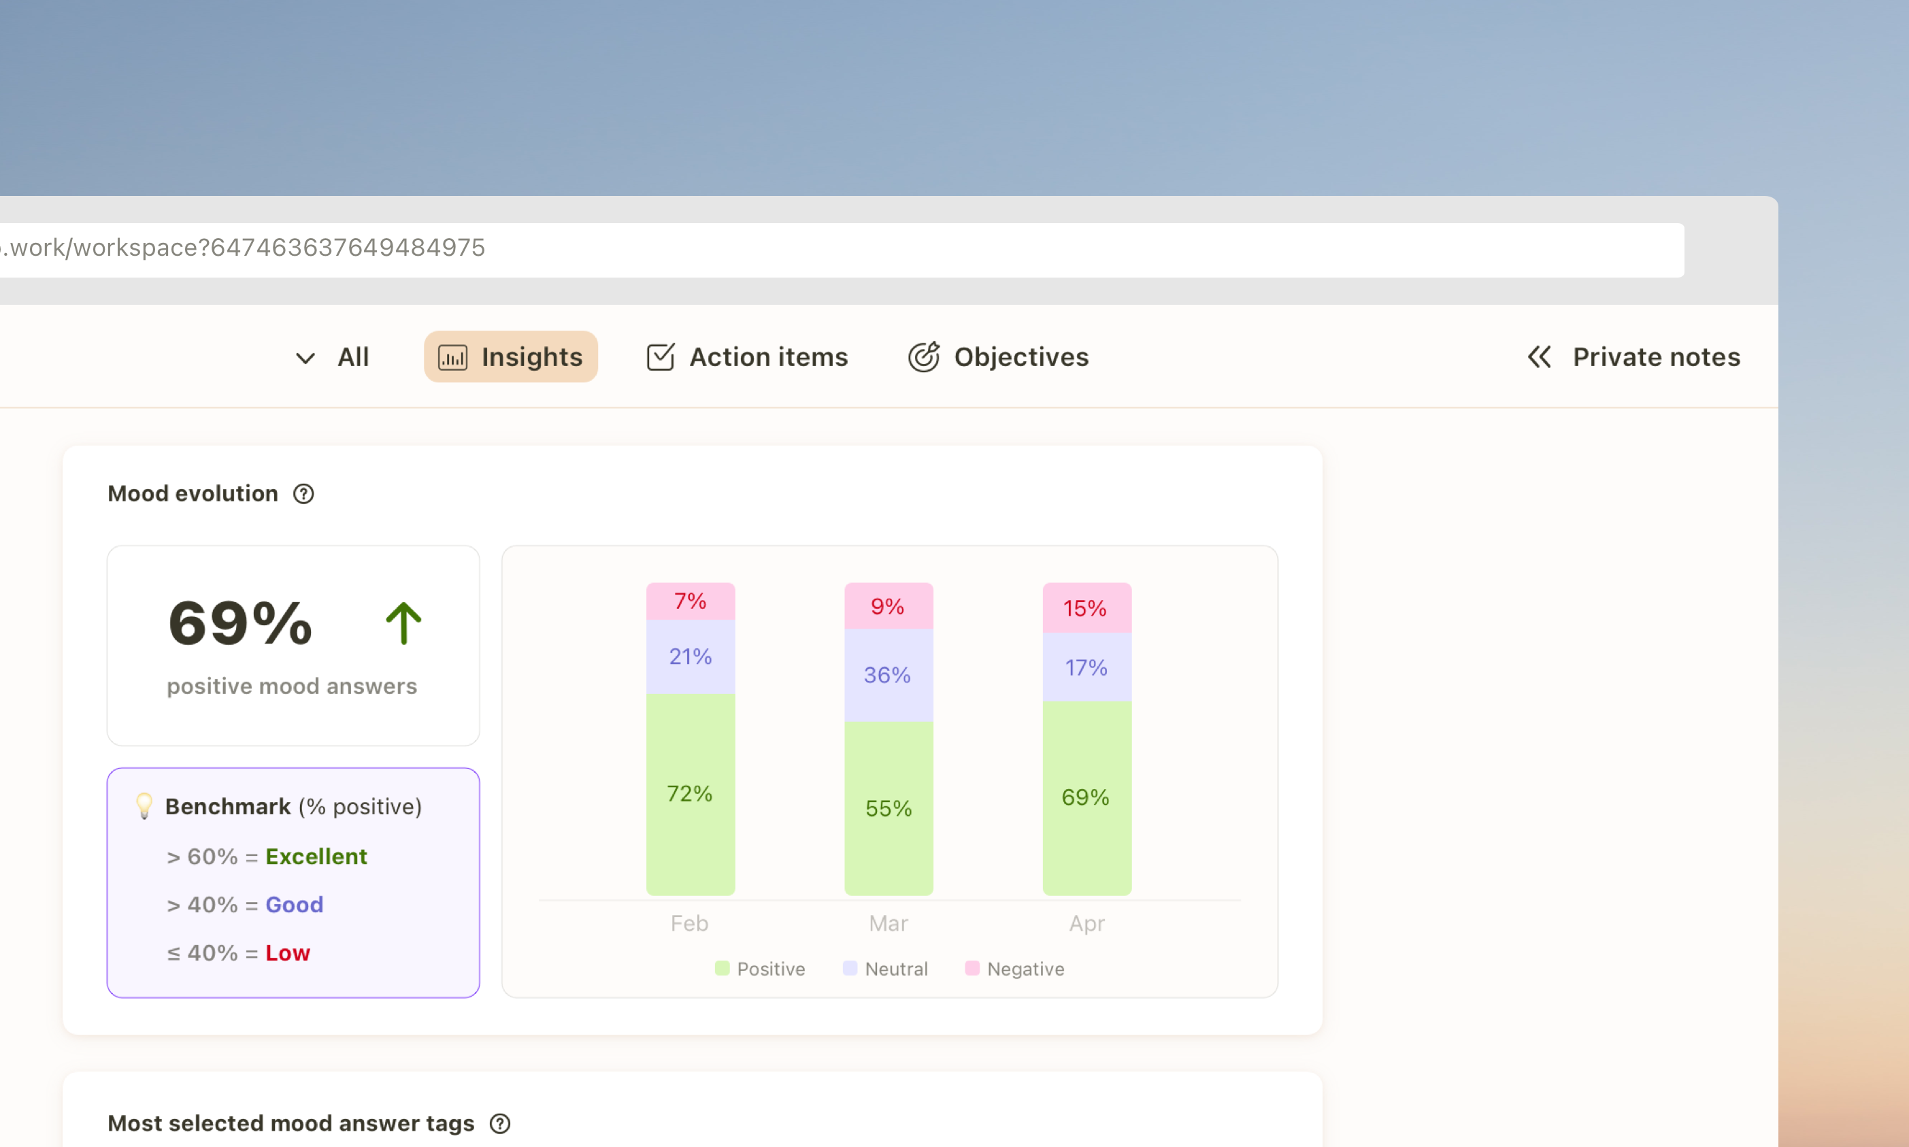The width and height of the screenshot is (1909, 1147).
Task: Open Mood evolution help tooltip icon
Action: tap(303, 493)
